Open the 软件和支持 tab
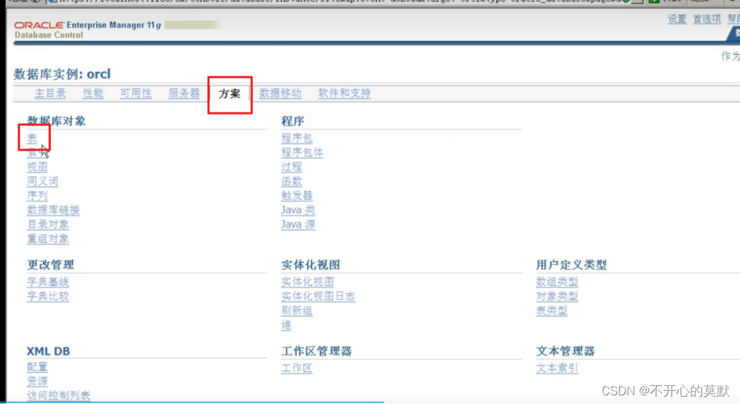740x404 pixels. coord(344,93)
